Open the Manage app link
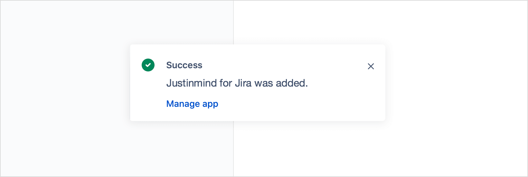Image resolution: width=528 pixels, height=177 pixels. 192,104
